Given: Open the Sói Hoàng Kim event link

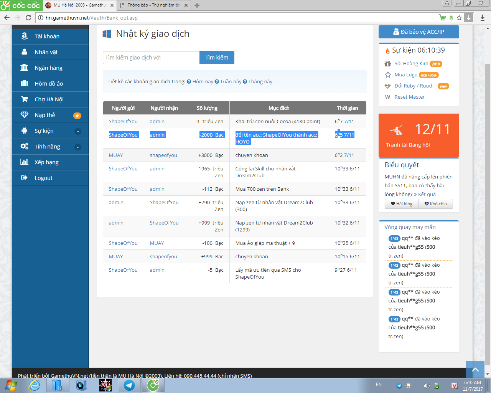Looking at the screenshot, I should coord(411,64).
